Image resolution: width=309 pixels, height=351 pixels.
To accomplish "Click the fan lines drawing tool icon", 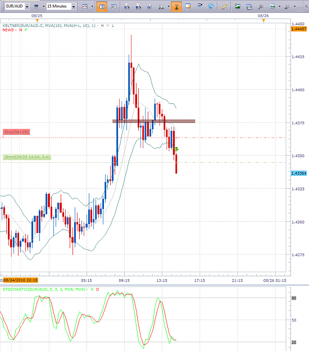I will [287, 7].
